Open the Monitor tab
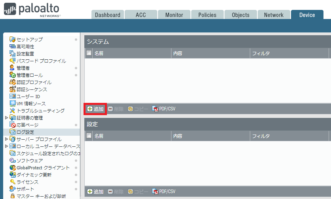The width and height of the screenshot is (331, 199). [174, 15]
